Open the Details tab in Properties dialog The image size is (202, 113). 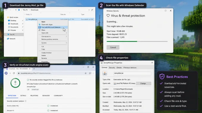click(x=119, y=68)
